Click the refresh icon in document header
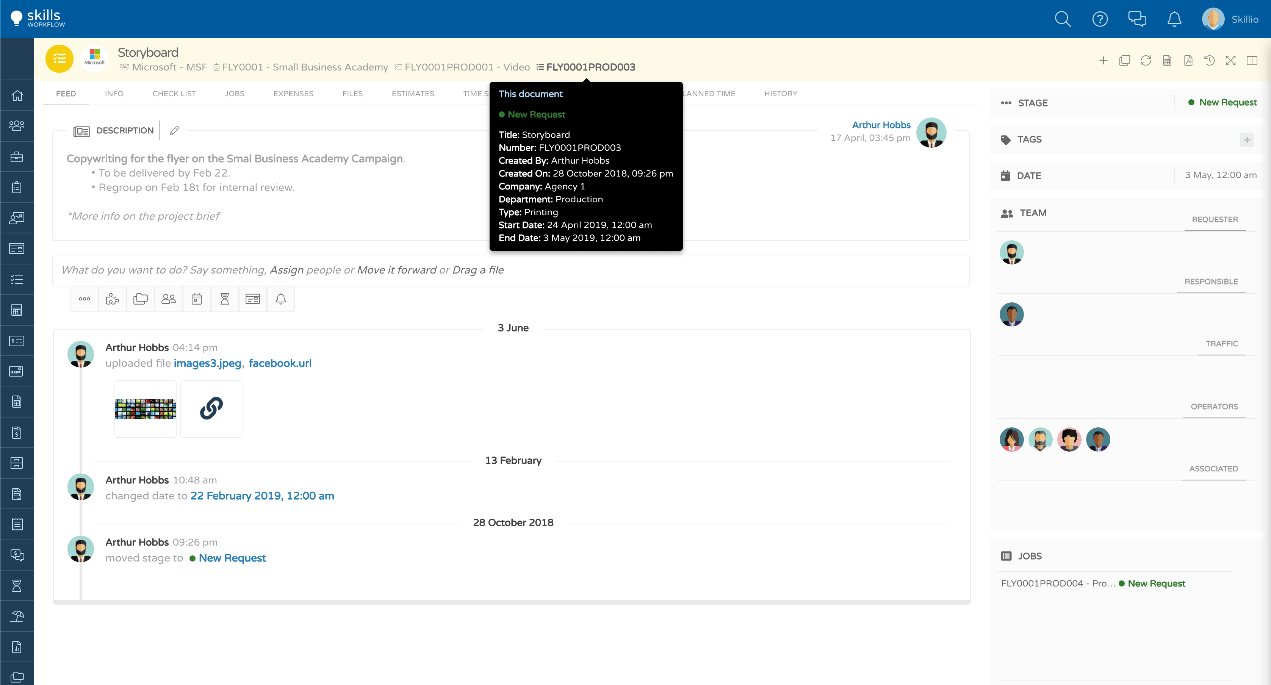Image resolution: width=1271 pixels, height=685 pixels. [x=1146, y=61]
